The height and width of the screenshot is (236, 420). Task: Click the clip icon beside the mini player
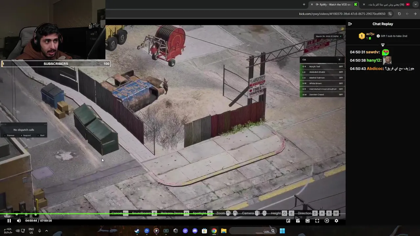298,221
